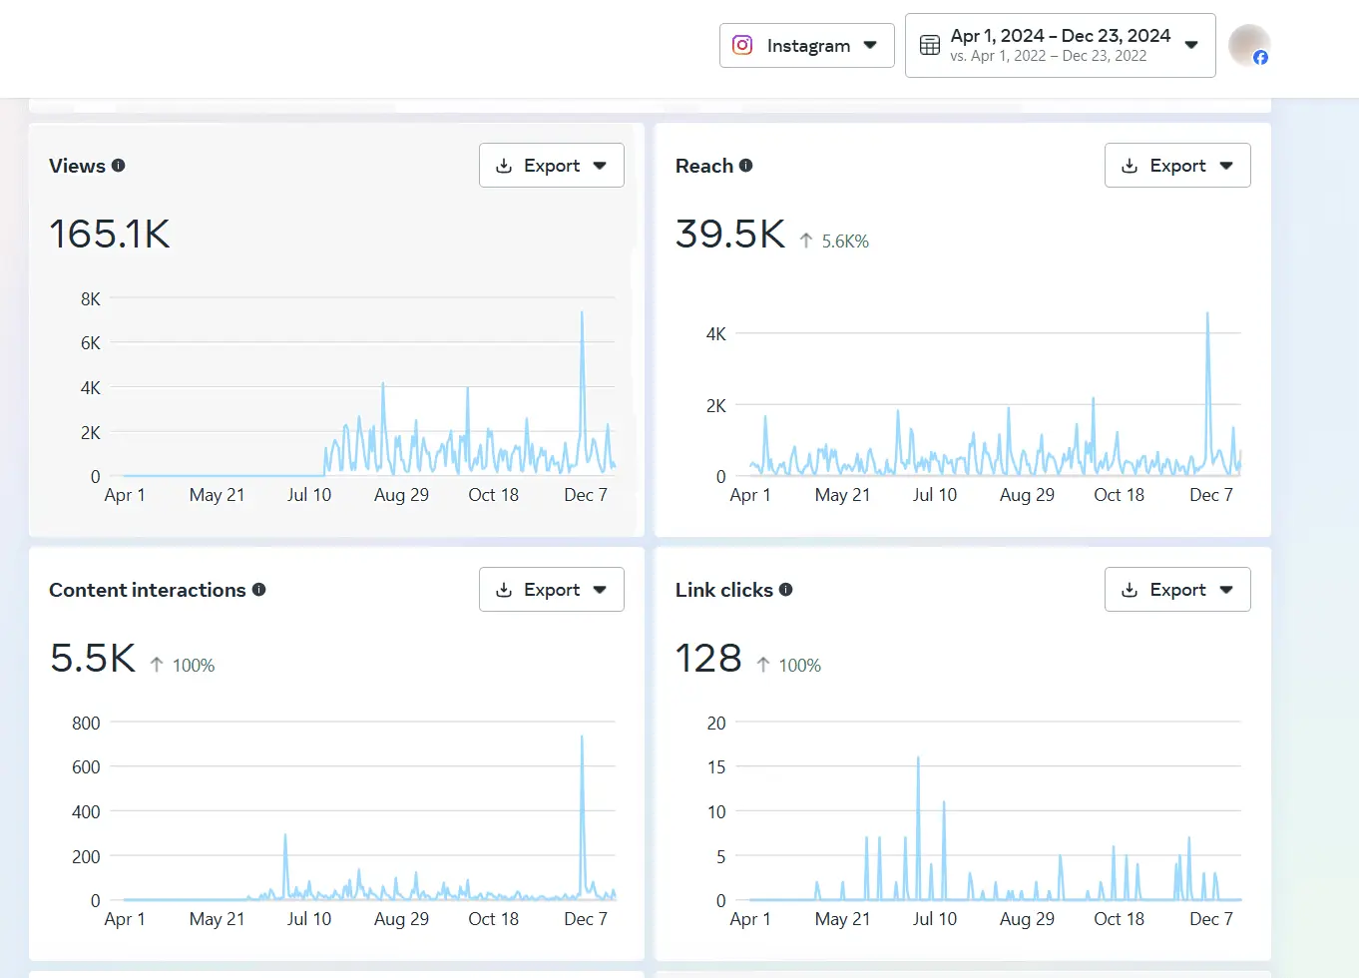1359x978 pixels.
Task: Export the Views chart data
Action: point(551,166)
